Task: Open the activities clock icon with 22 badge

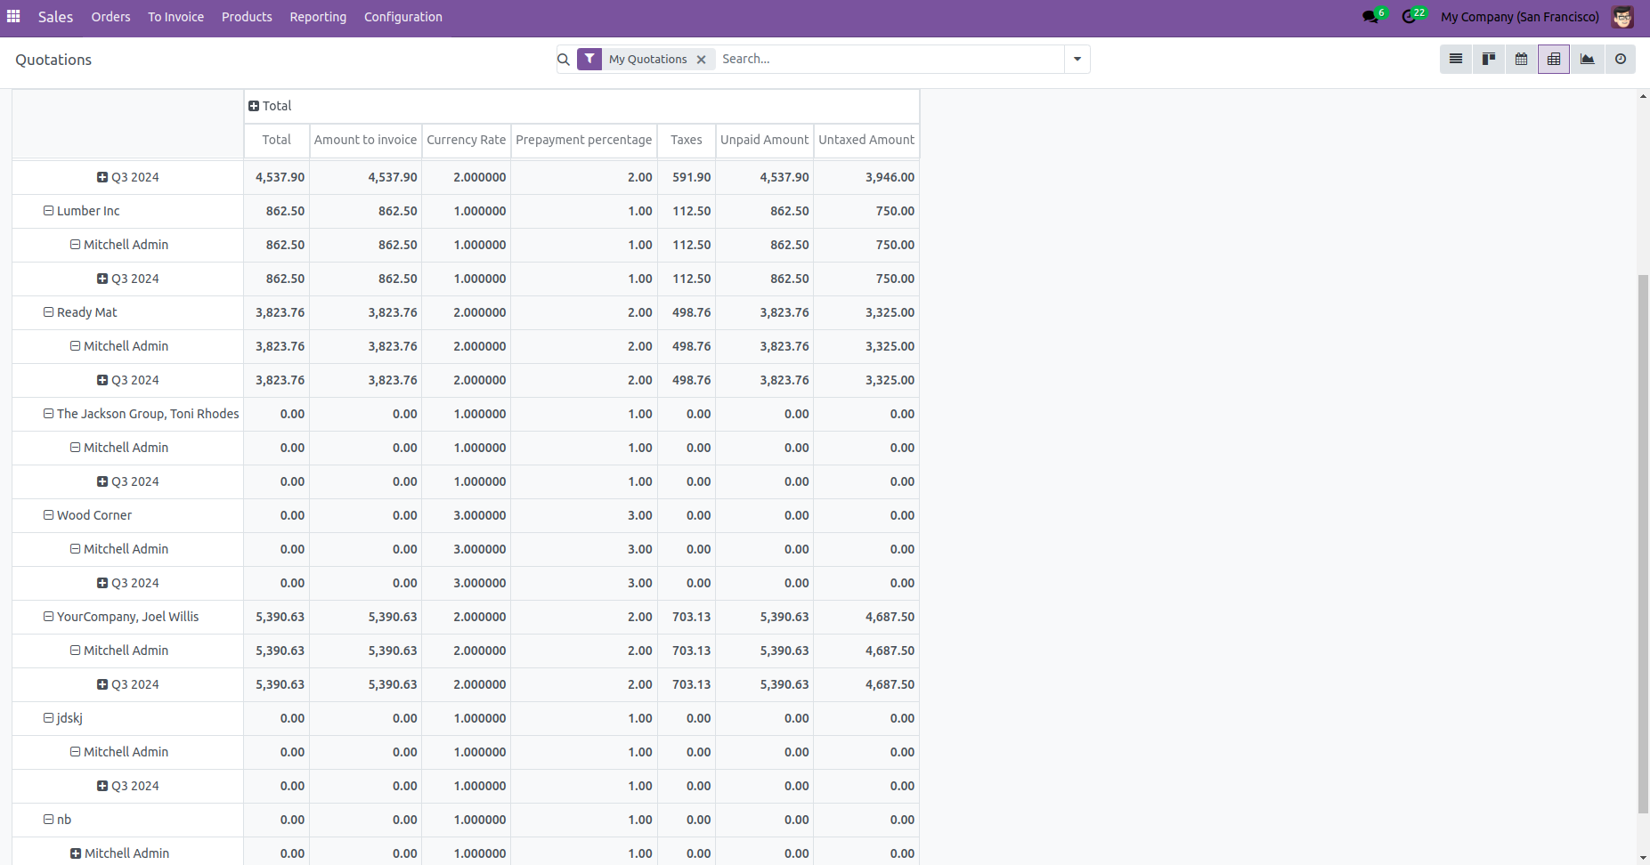Action: [1409, 17]
